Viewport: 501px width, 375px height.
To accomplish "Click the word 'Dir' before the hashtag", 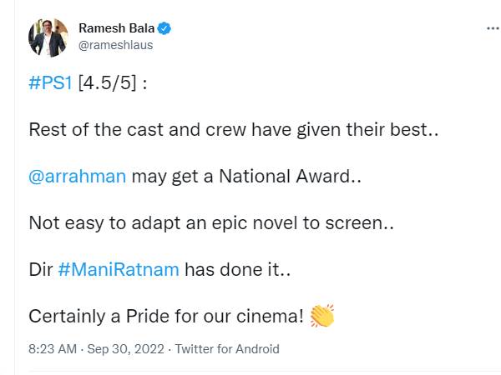I will [x=39, y=270].
